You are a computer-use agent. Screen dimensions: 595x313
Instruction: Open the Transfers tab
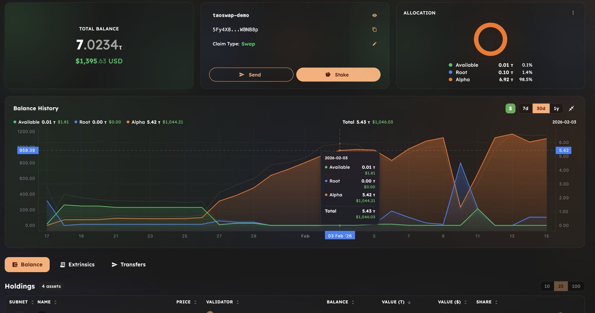[128, 264]
